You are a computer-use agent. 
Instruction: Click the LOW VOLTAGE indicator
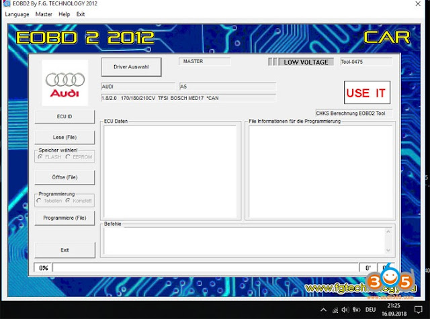click(306, 62)
